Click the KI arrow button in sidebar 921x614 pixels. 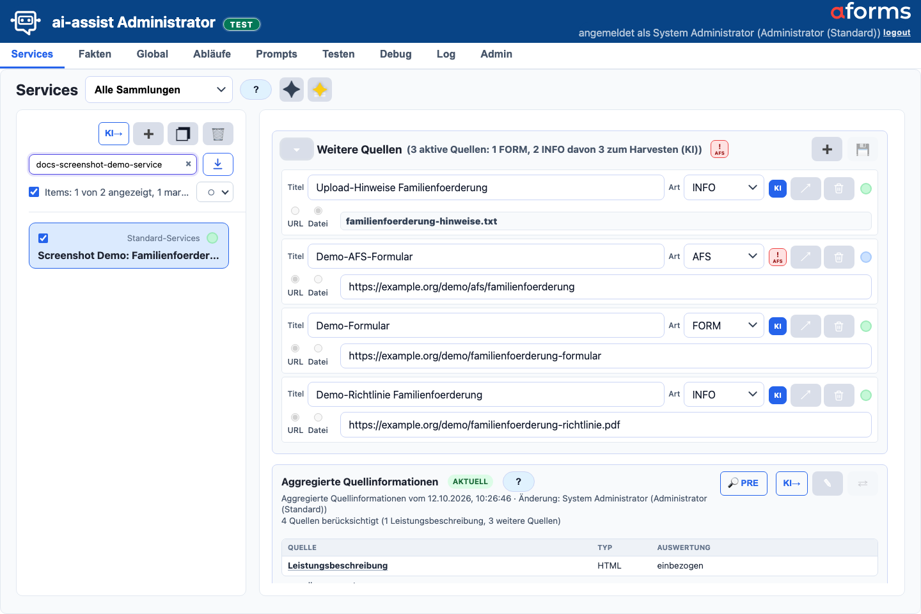[114, 134]
